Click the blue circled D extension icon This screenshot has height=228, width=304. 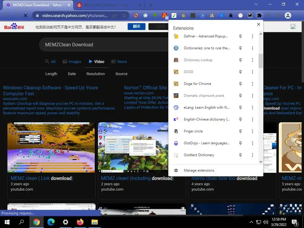point(202,15)
